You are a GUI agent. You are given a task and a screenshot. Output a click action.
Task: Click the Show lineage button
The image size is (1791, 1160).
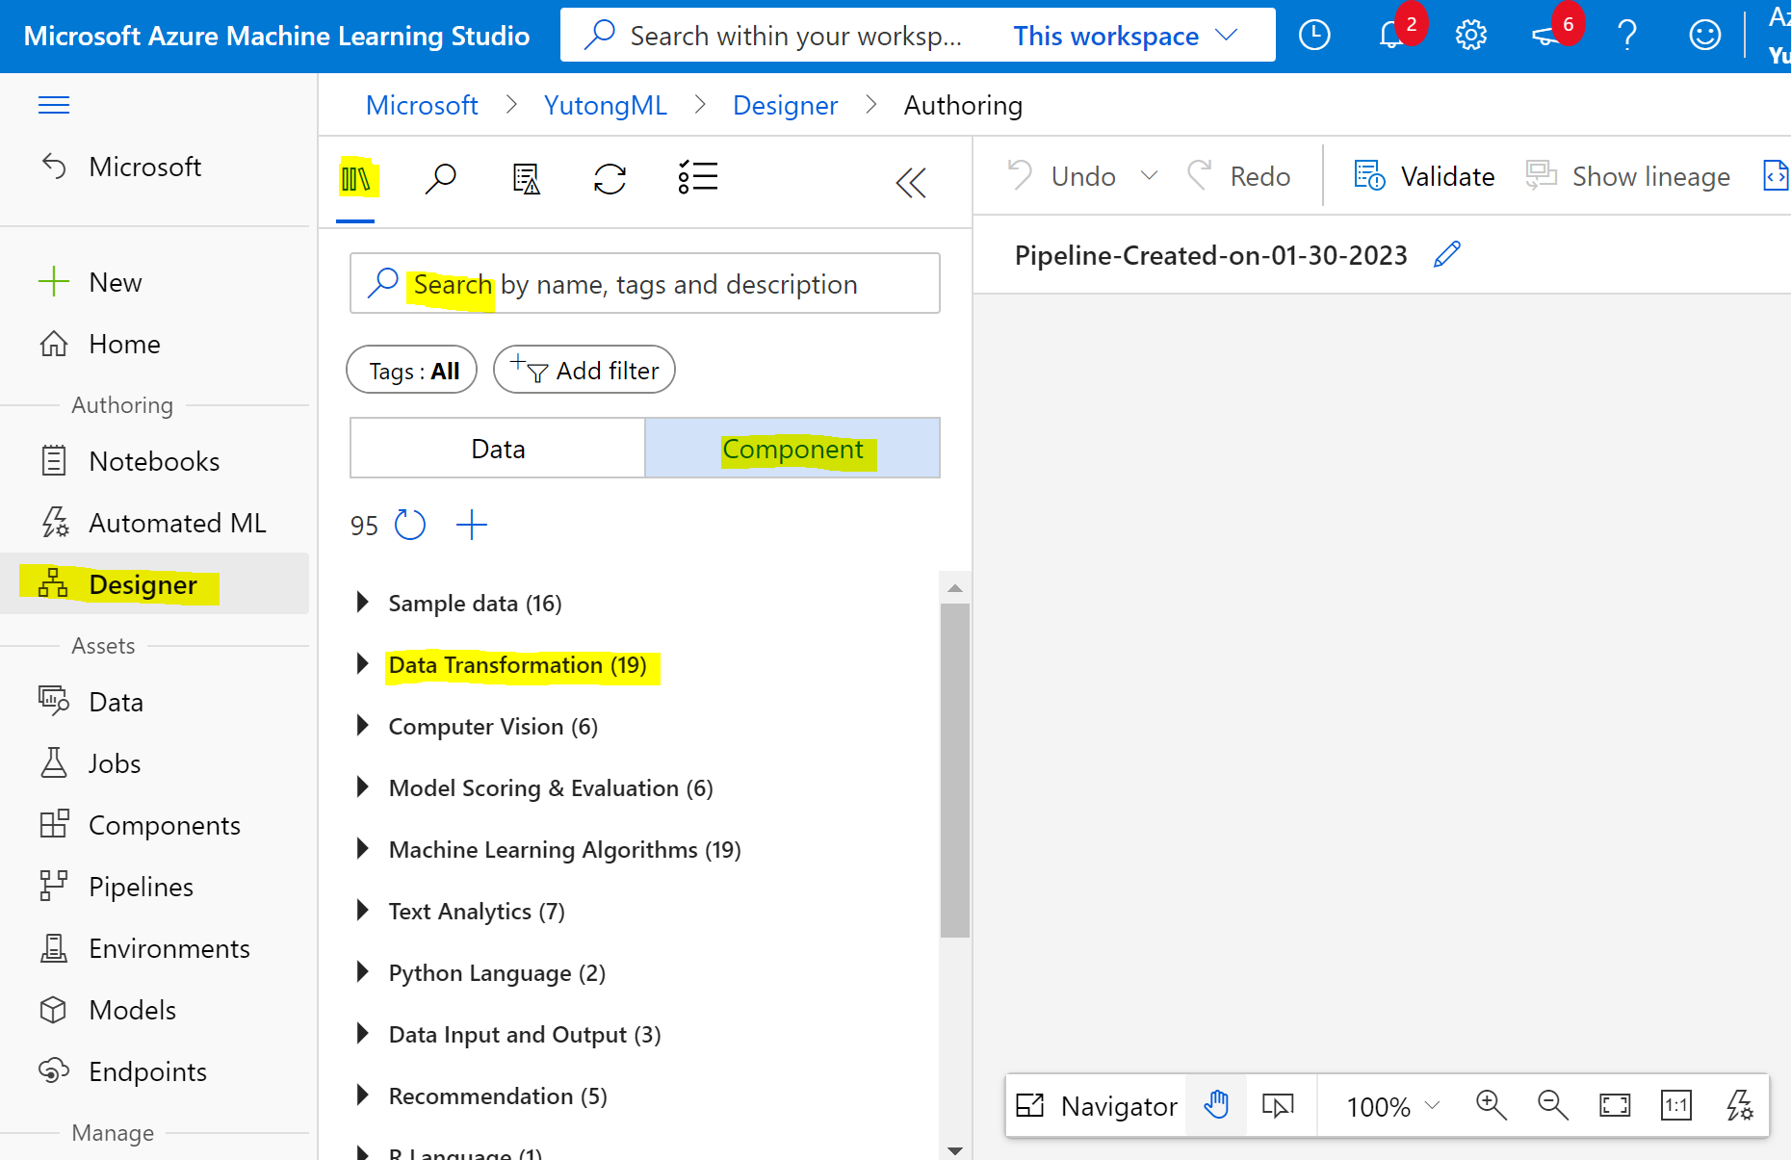[x=1627, y=176]
